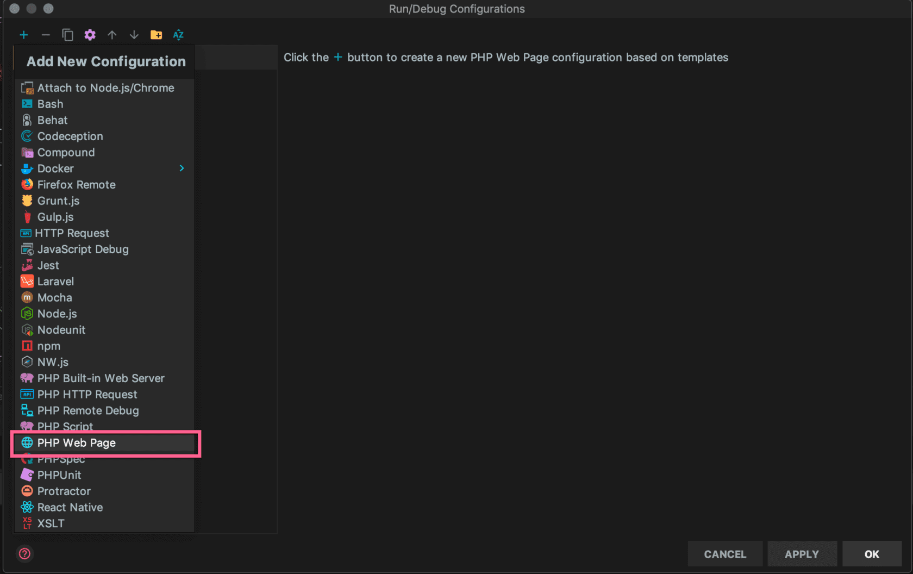Screen dimensions: 913x574
Task: Select PHP Web Page from the list
Action: tap(77, 443)
